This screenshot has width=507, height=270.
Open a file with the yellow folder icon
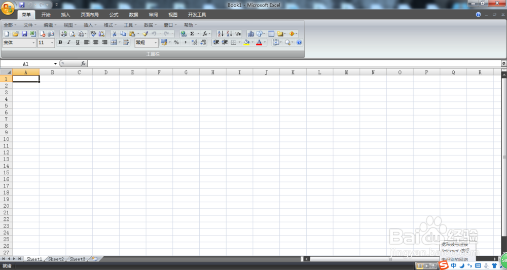pyautogui.click(x=15, y=33)
